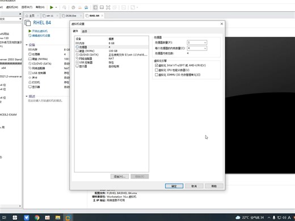Click the 取消 cancel button
Image resolution: width=295 pixels, height=221 pixels.
point(194,186)
